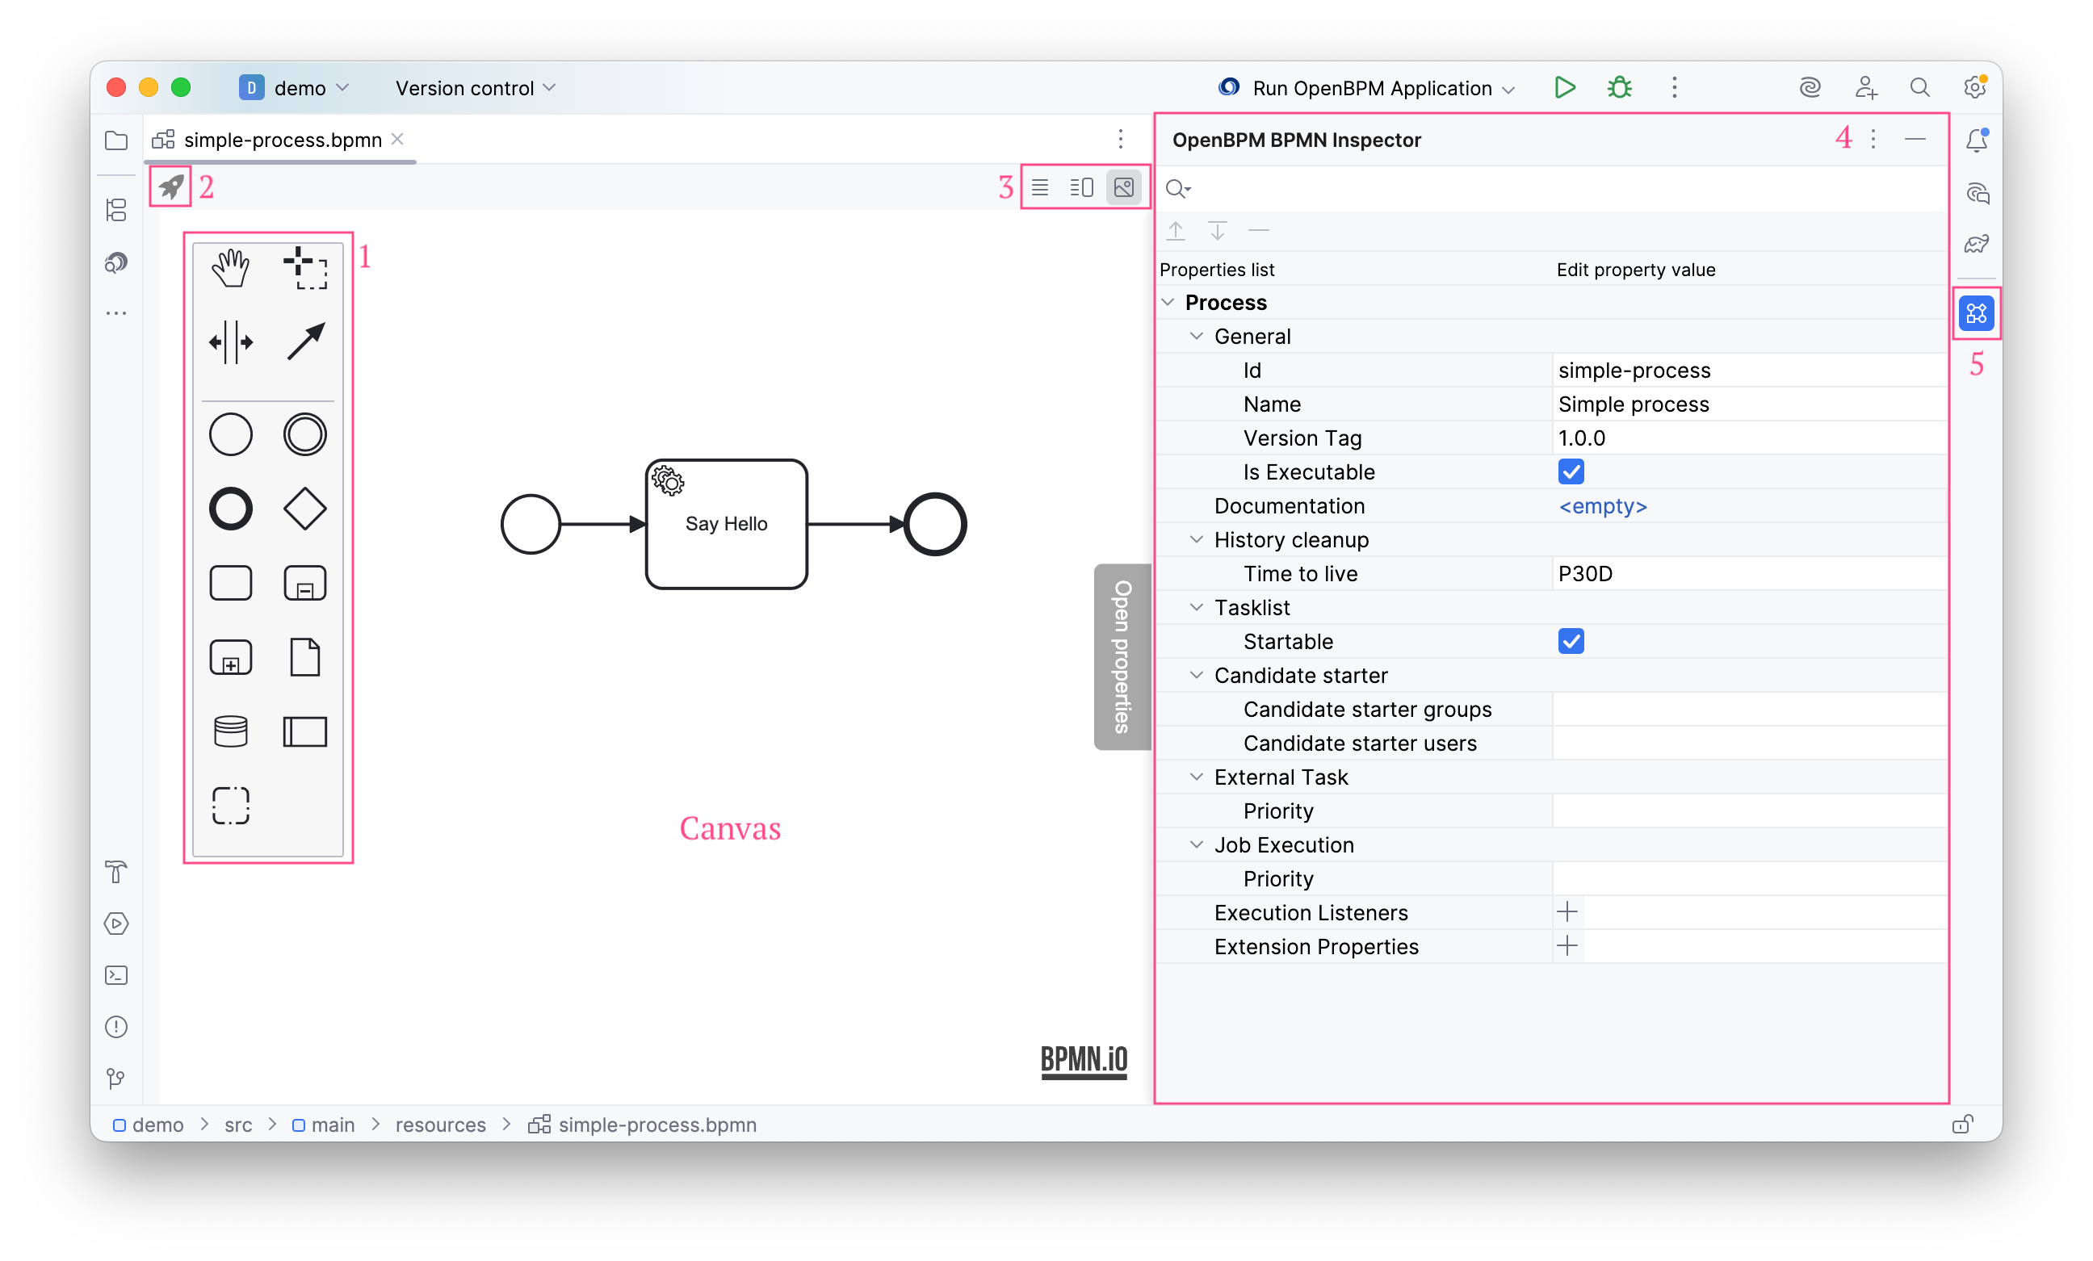Click the empty Documentation link
The height and width of the screenshot is (1261, 2093).
click(x=1602, y=506)
